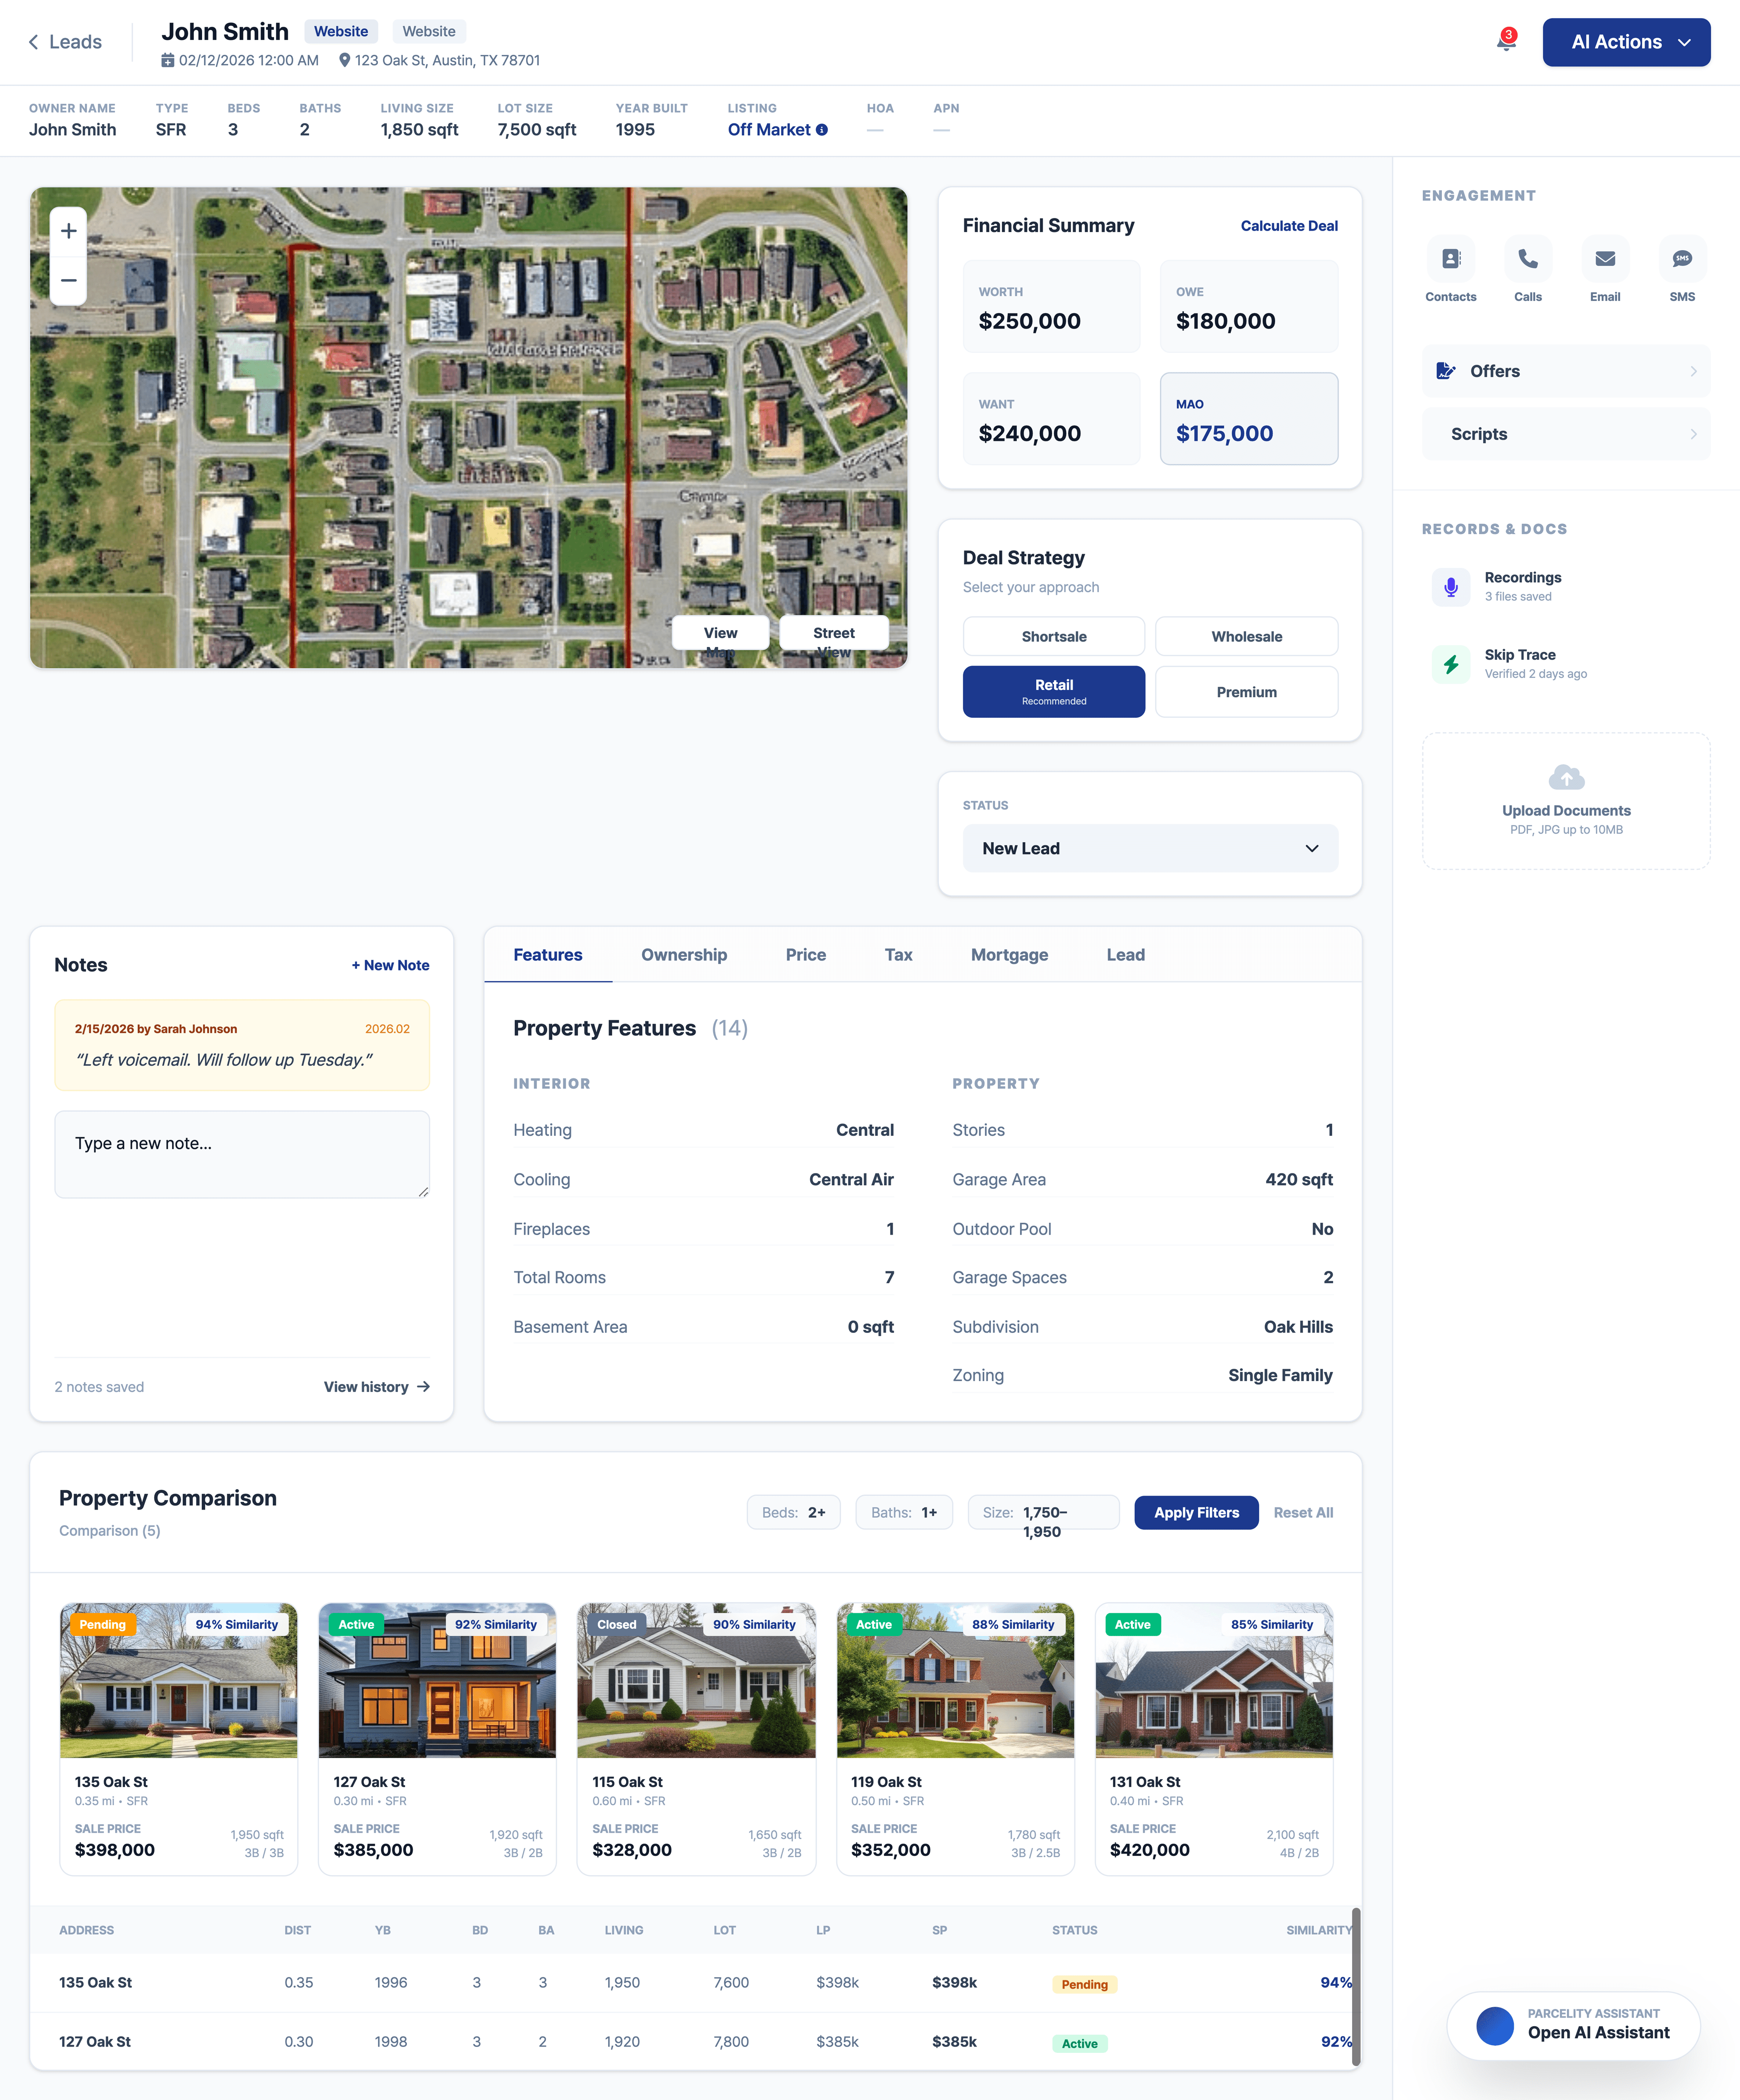Zoom in on the property map
This screenshot has height=2100, width=1740.
pyautogui.click(x=68, y=230)
